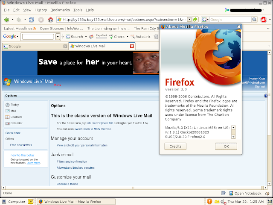Click switch back to MSN Hotmail link

(x=93, y=129)
